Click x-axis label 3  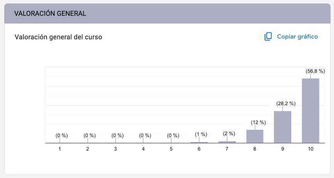(116, 149)
